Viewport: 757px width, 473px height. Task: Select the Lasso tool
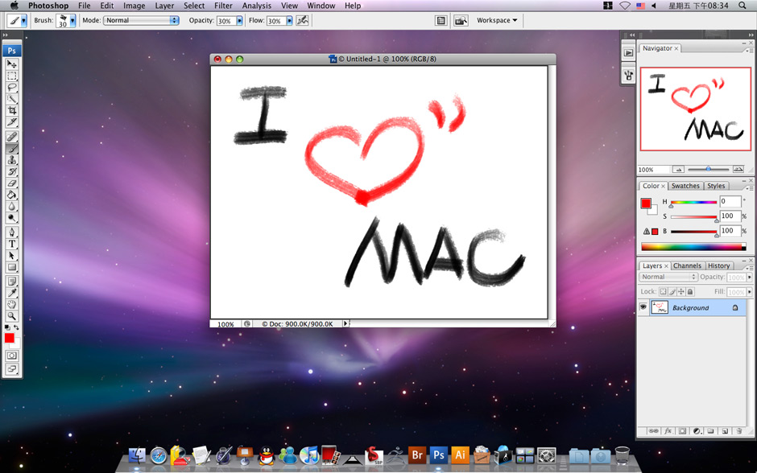click(11, 87)
